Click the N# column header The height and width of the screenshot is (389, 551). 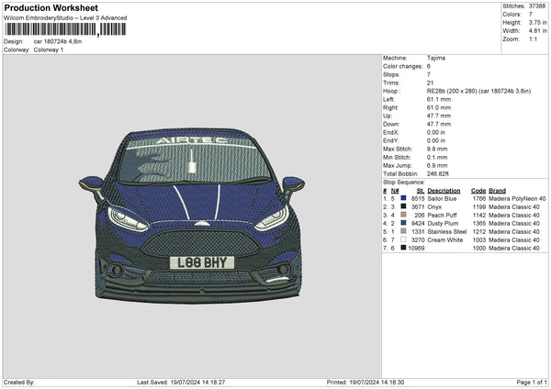pos(395,191)
